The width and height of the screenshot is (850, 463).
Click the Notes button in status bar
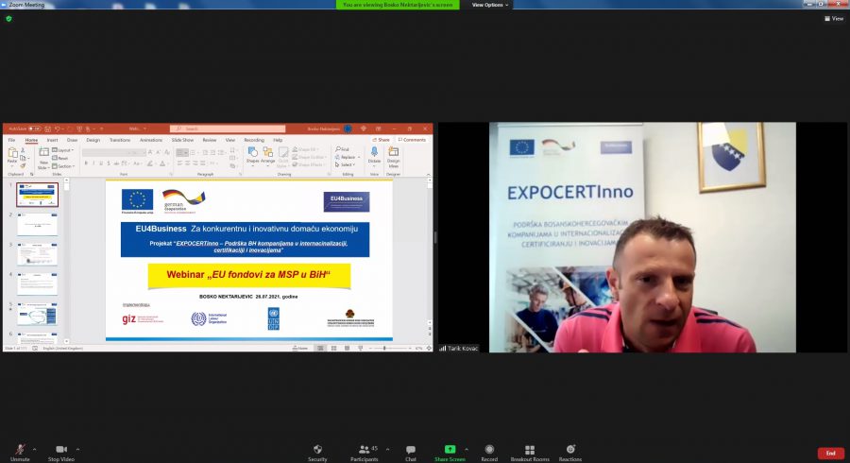click(x=299, y=348)
